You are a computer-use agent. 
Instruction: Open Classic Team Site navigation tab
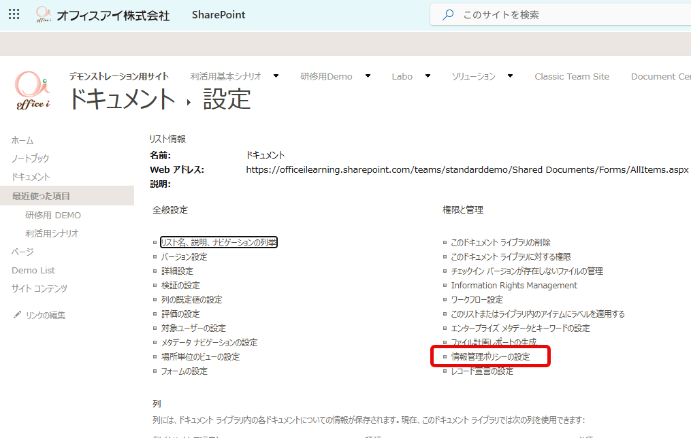(x=572, y=76)
